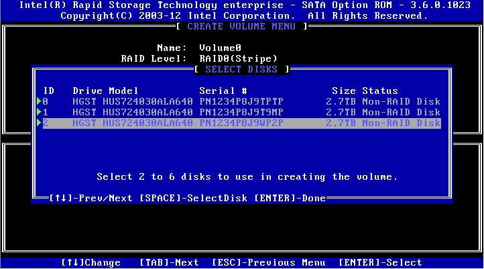Click the green arrow marker beside disk 0
Screen dimensions: 484x269
pos(39,101)
